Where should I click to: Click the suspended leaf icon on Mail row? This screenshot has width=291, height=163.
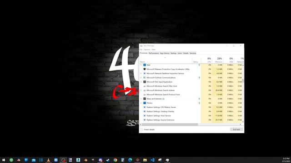(x=199, y=65)
